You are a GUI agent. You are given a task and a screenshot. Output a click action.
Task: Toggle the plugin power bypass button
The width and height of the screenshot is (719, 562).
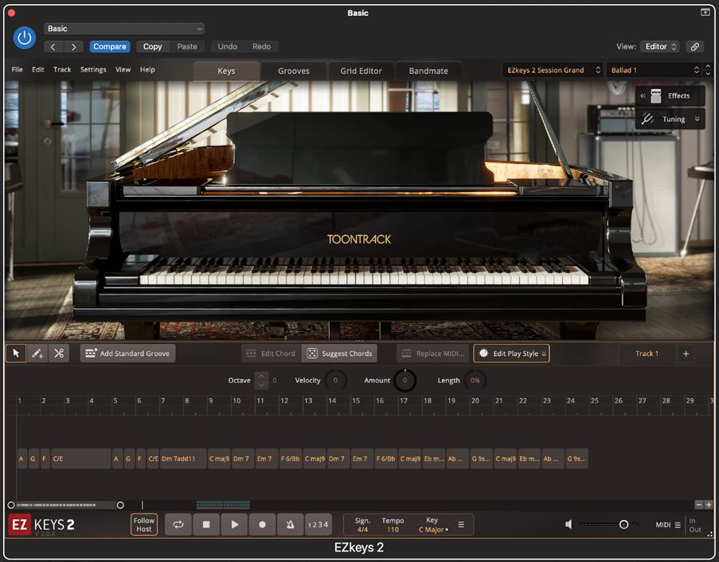(25, 37)
